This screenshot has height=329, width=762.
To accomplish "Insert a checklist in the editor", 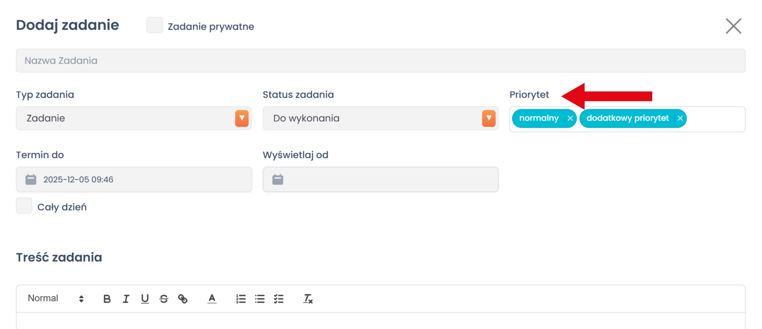I will 279,299.
